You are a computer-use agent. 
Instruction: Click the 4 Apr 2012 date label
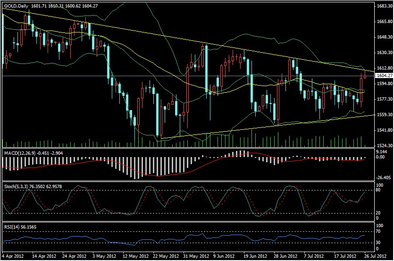[x=13, y=257]
